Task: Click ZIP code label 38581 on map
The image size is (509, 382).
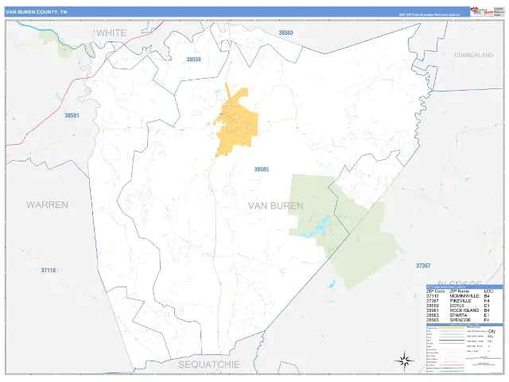Action: click(72, 115)
